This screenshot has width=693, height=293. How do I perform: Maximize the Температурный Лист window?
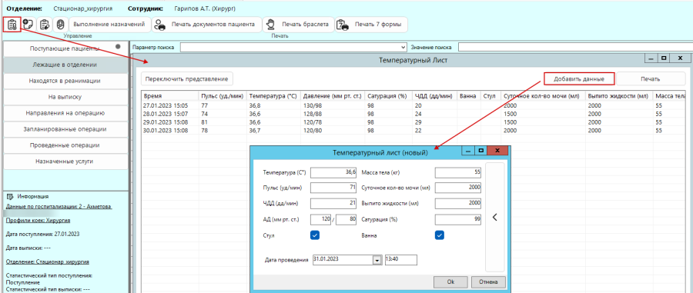664,58
